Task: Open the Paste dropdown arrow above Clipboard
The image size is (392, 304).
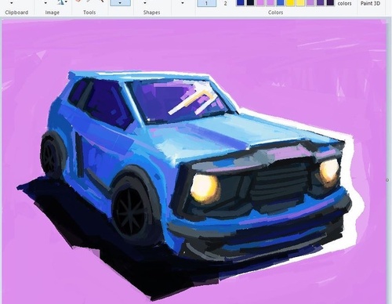Action: [12, 3]
